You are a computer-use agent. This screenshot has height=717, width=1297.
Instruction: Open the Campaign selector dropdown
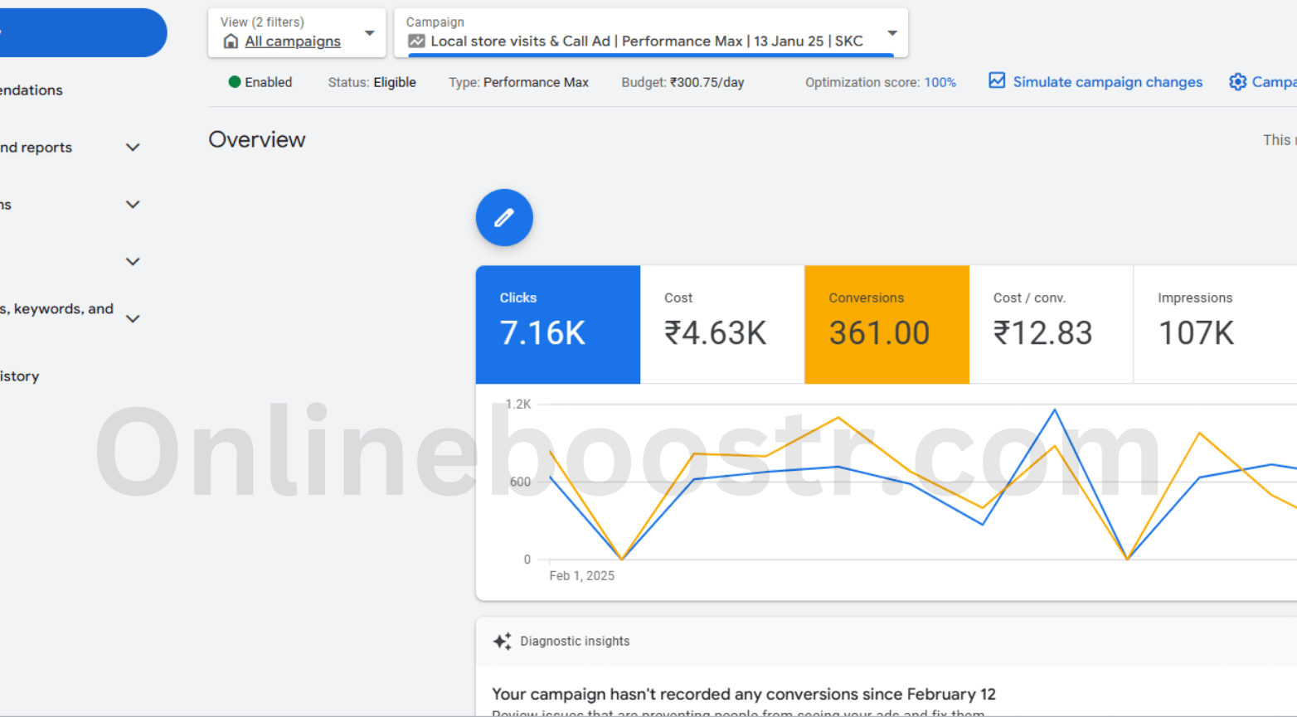892,33
